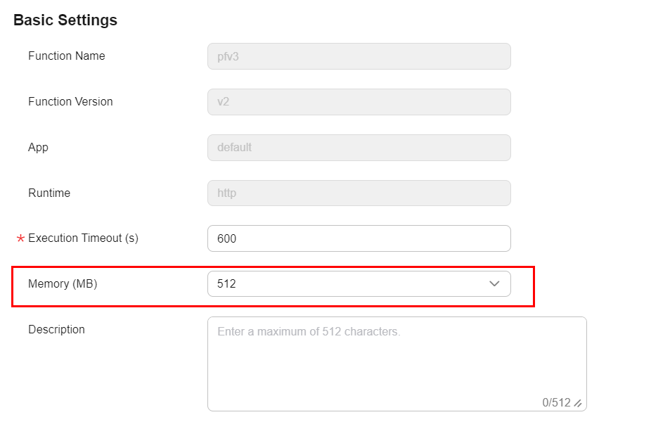
Task: Click the Function Version label
Action: [x=70, y=102]
